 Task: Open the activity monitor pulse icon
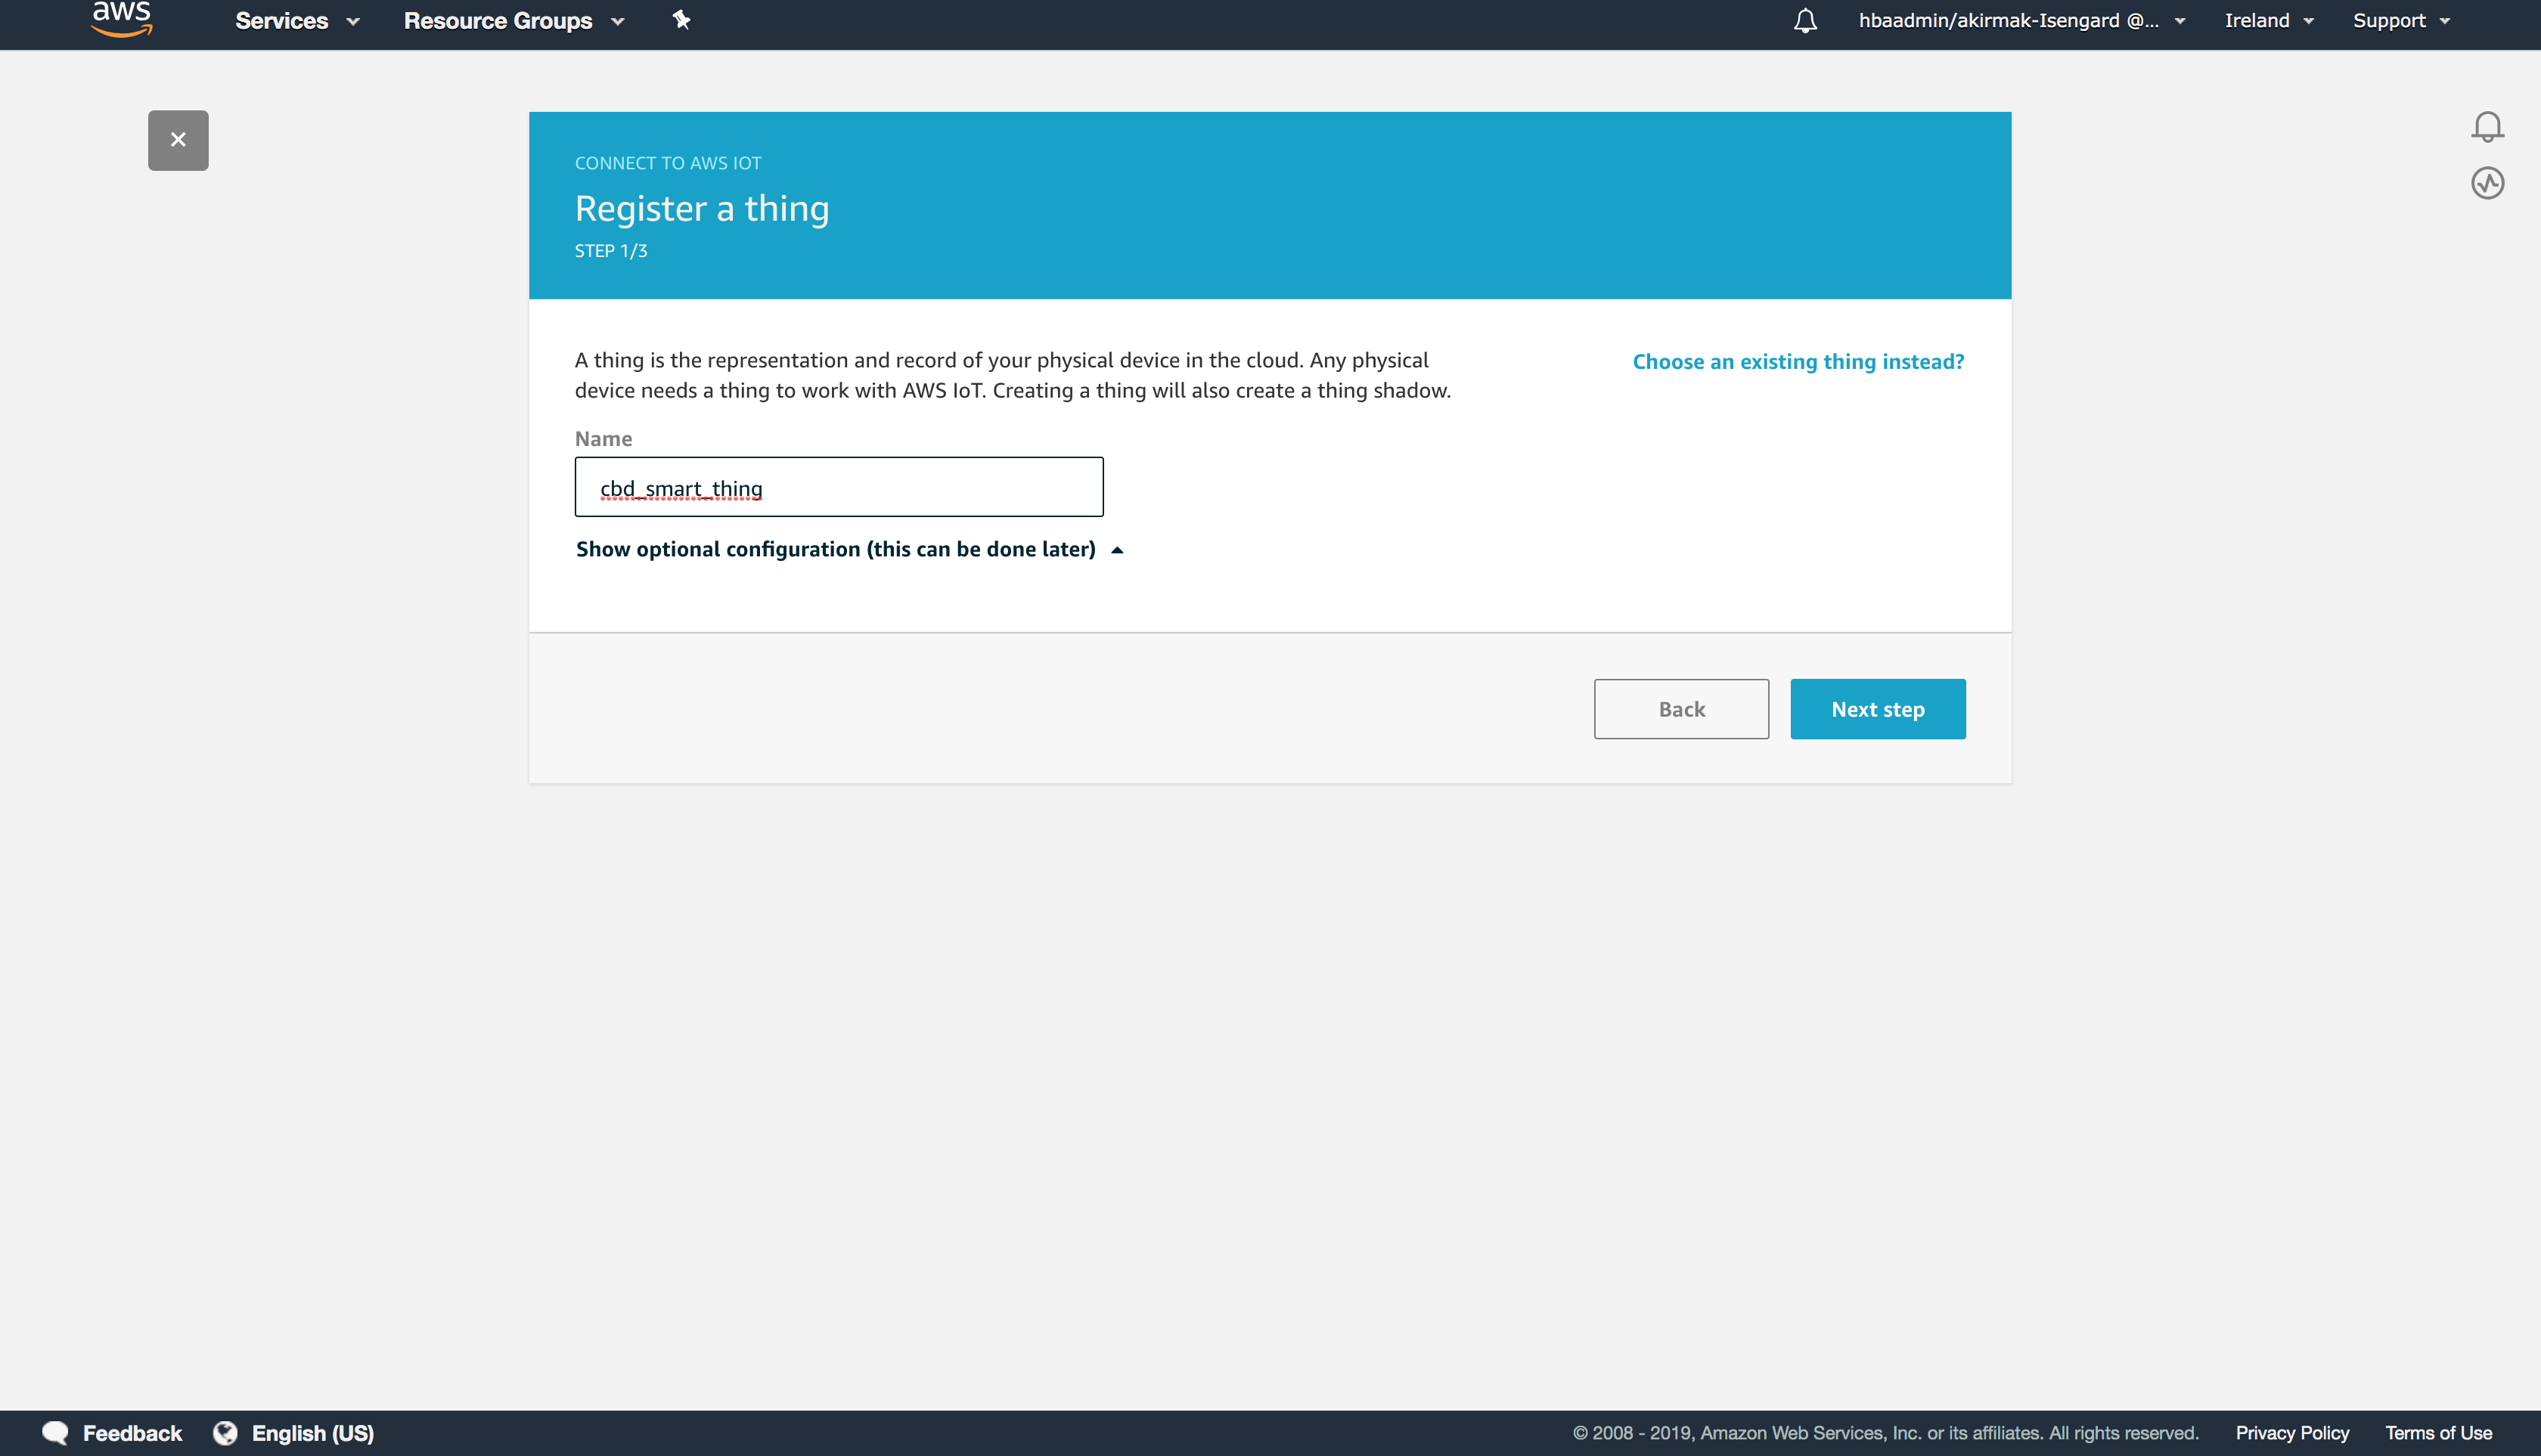point(2487,183)
